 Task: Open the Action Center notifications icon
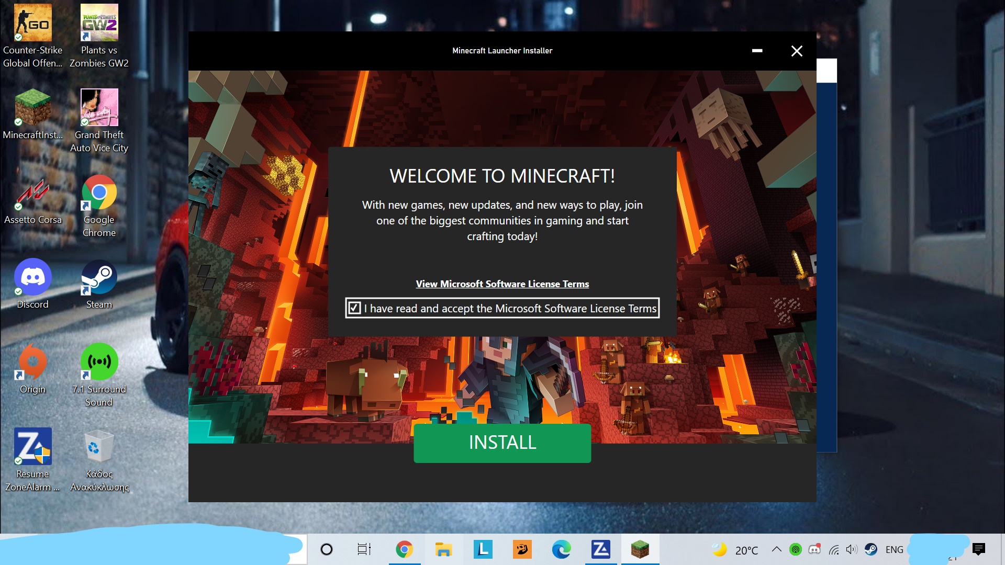pyautogui.click(x=978, y=549)
